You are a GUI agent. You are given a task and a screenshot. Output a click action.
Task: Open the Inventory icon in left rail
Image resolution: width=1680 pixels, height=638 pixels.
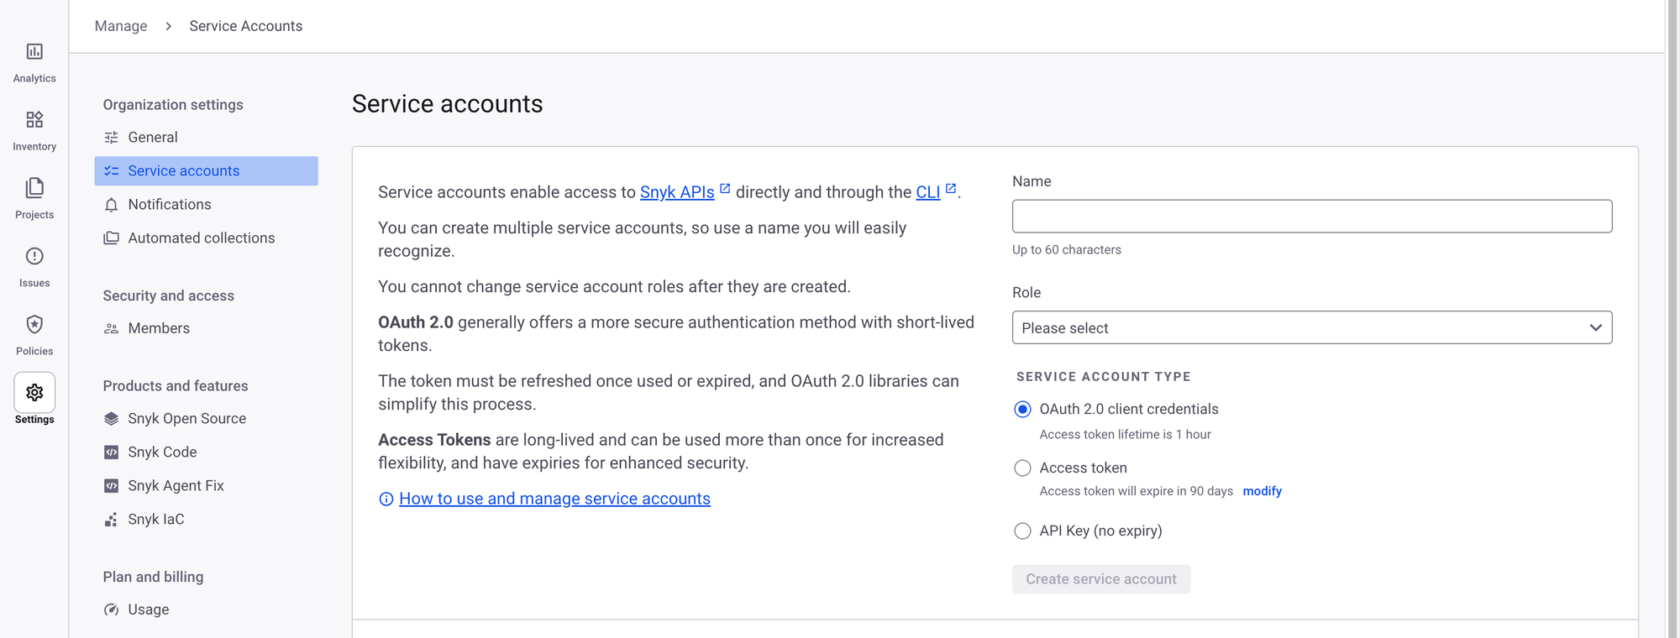(x=34, y=120)
